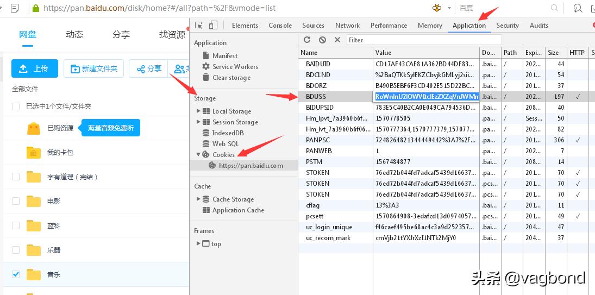Screen dimensions: 595x295
Task: Switch to the Performance tab
Action: coord(389,26)
